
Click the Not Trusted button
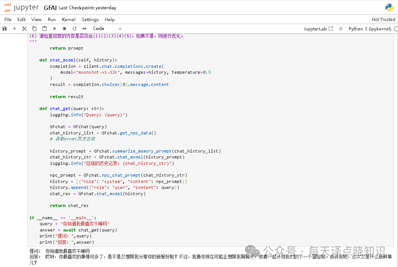tap(383, 20)
